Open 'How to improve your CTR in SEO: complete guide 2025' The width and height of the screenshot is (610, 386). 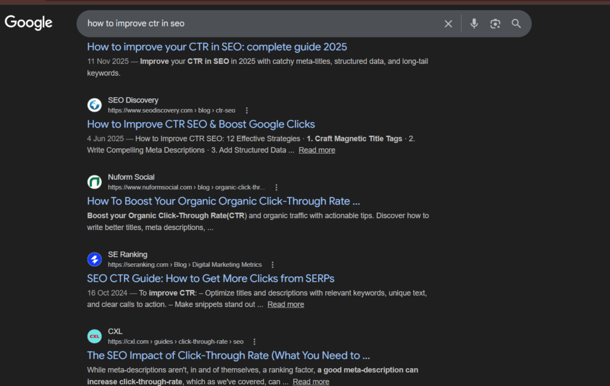pos(217,46)
